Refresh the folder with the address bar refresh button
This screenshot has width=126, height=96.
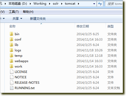click(x=100, y=4)
